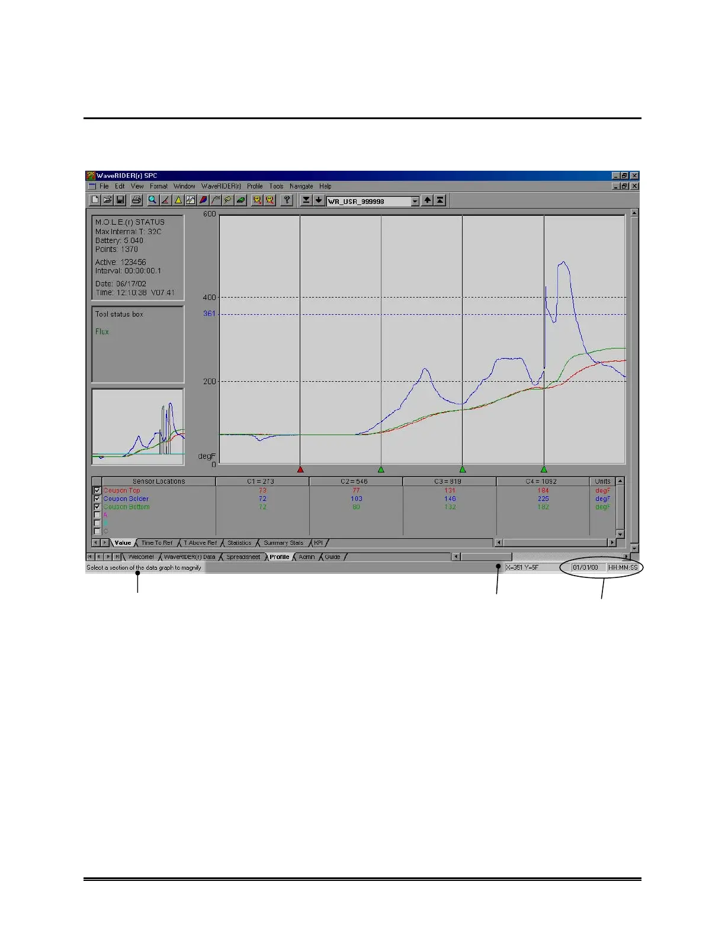The width and height of the screenshot is (725, 939).
Task: Open the WaveRIDER(r) menu
Action: tap(221, 186)
